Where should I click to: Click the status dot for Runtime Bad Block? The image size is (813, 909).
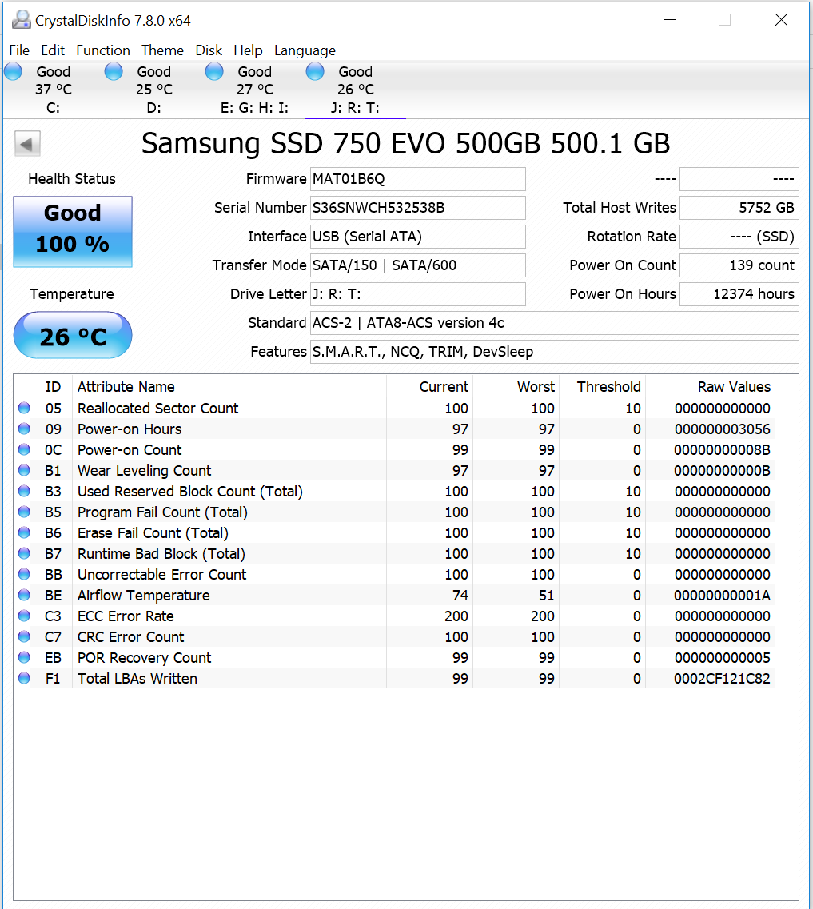tap(24, 553)
